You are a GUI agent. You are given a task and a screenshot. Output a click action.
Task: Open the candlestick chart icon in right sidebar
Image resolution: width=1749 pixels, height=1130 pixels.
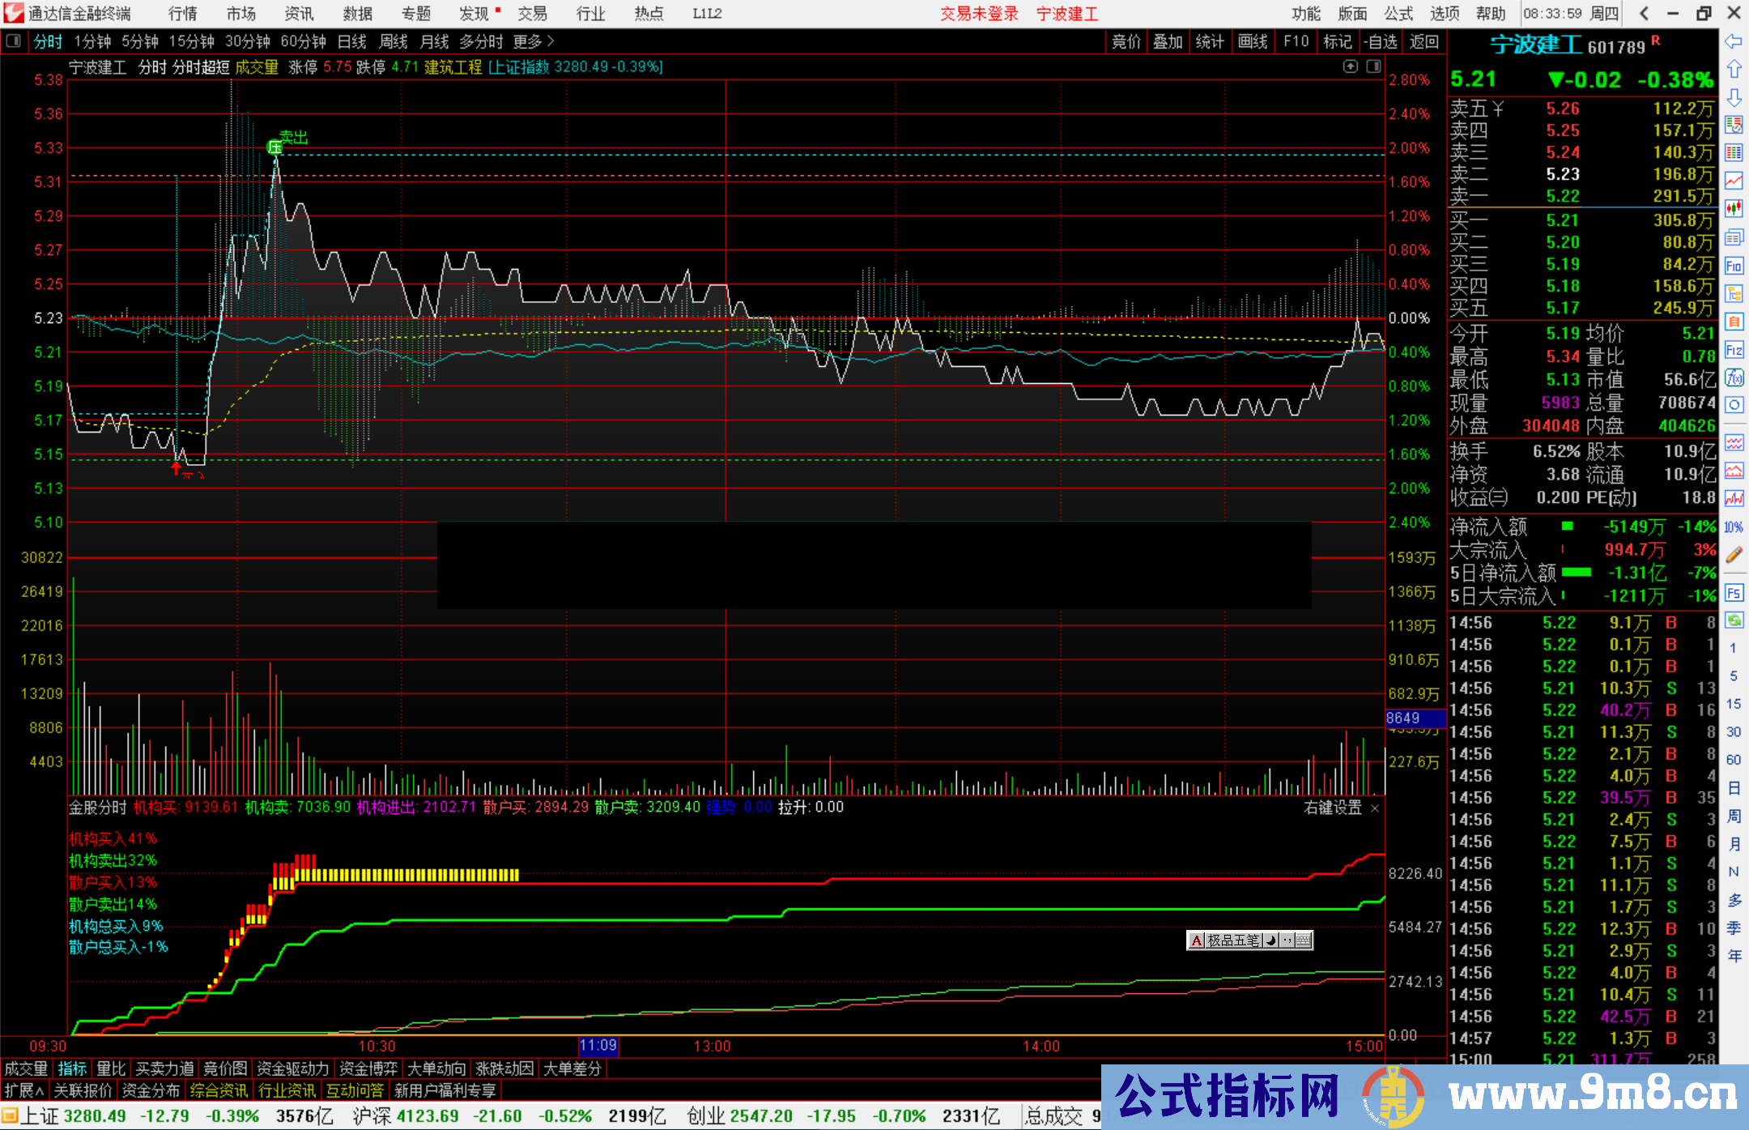coord(1734,208)
